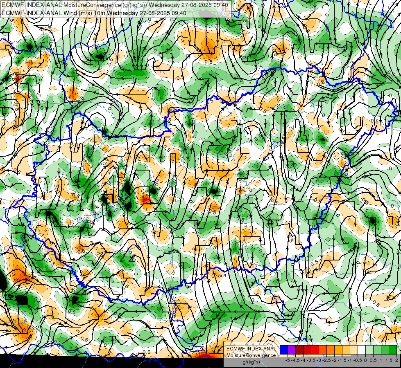Screen dimensions: 401x368
Task: Select the dark maroon swatch between -4.5 and -4
Action: pos(299,350)
